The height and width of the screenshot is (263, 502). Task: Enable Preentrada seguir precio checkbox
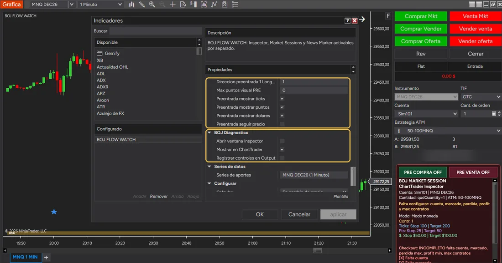[282, 124]
